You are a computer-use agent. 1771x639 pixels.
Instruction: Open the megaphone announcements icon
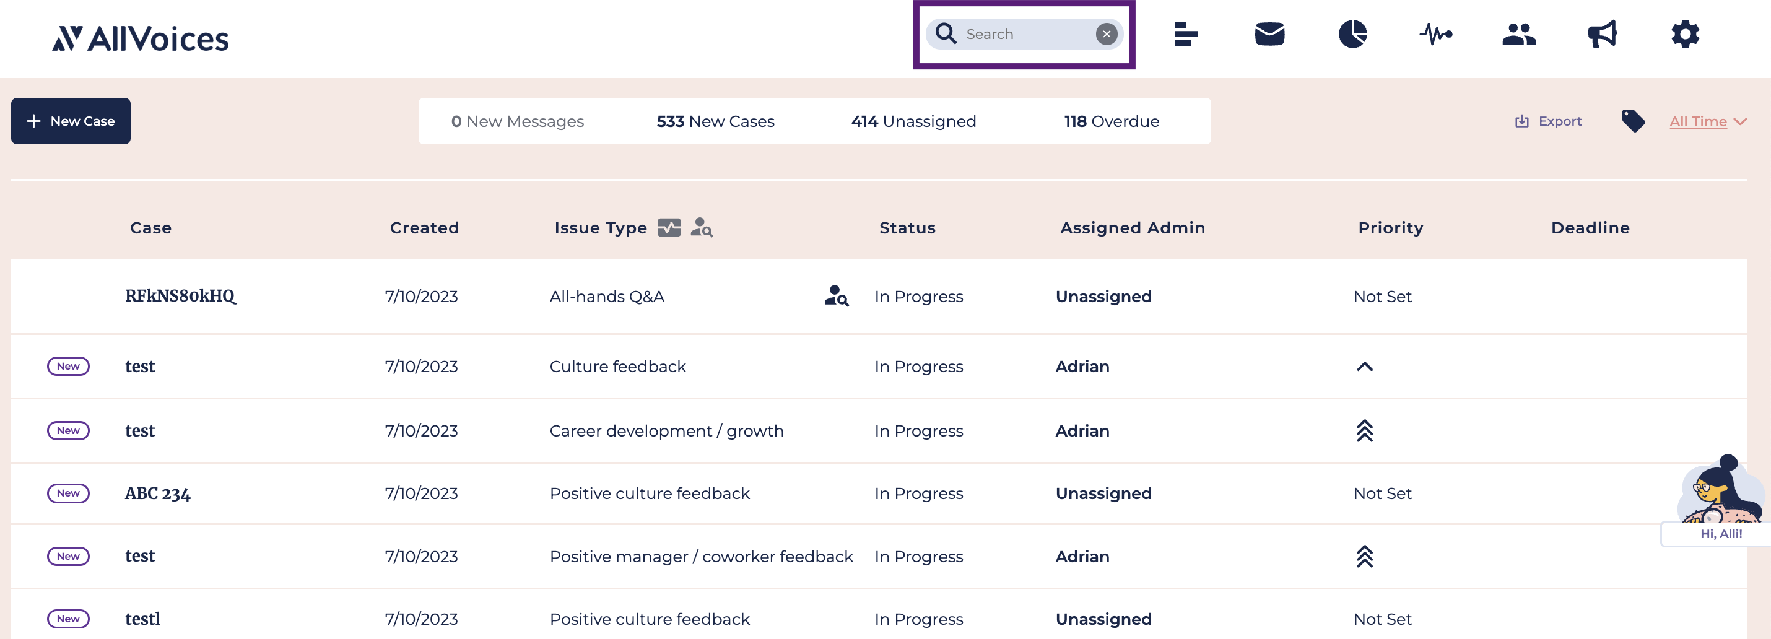coord(1602,33)
